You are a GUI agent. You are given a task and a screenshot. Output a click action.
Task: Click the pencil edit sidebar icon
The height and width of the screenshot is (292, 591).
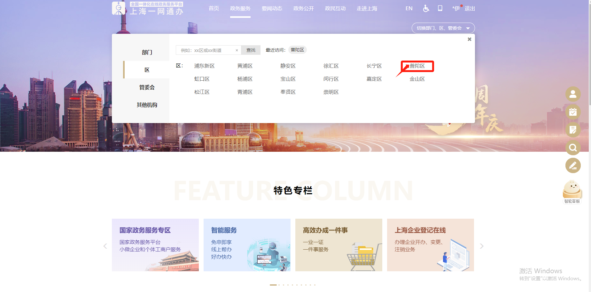(573, 165)
